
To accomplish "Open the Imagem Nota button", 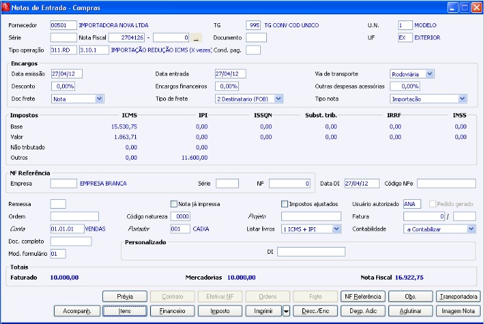I will pos(457,311).
